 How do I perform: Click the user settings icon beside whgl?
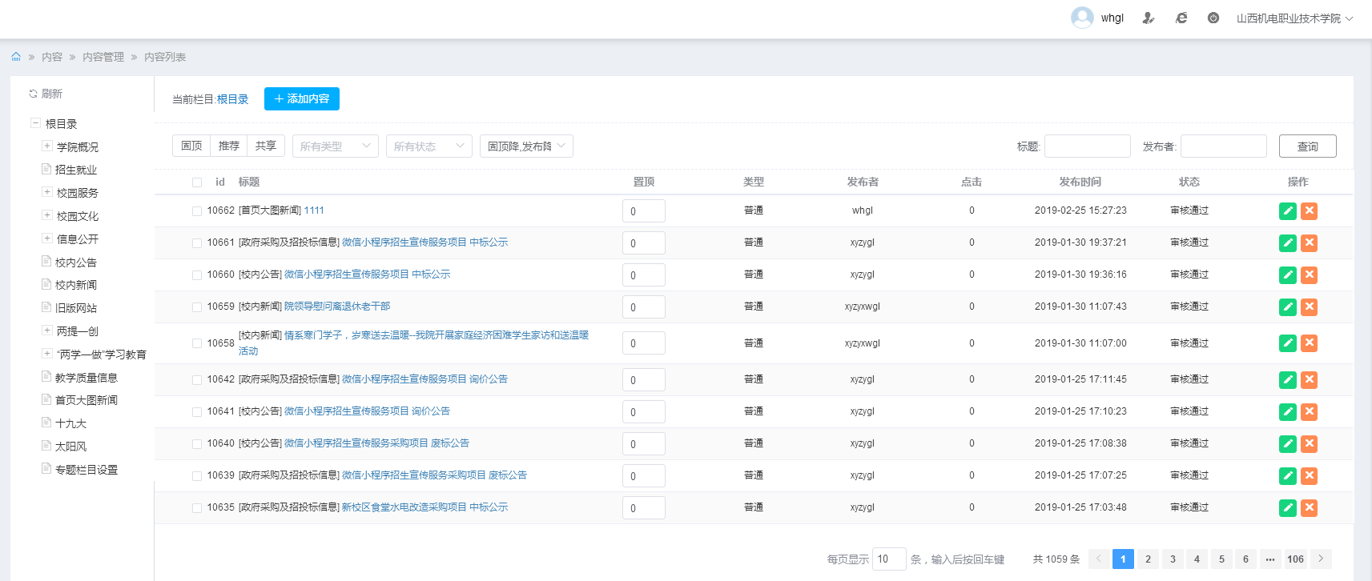[1148, 18]
